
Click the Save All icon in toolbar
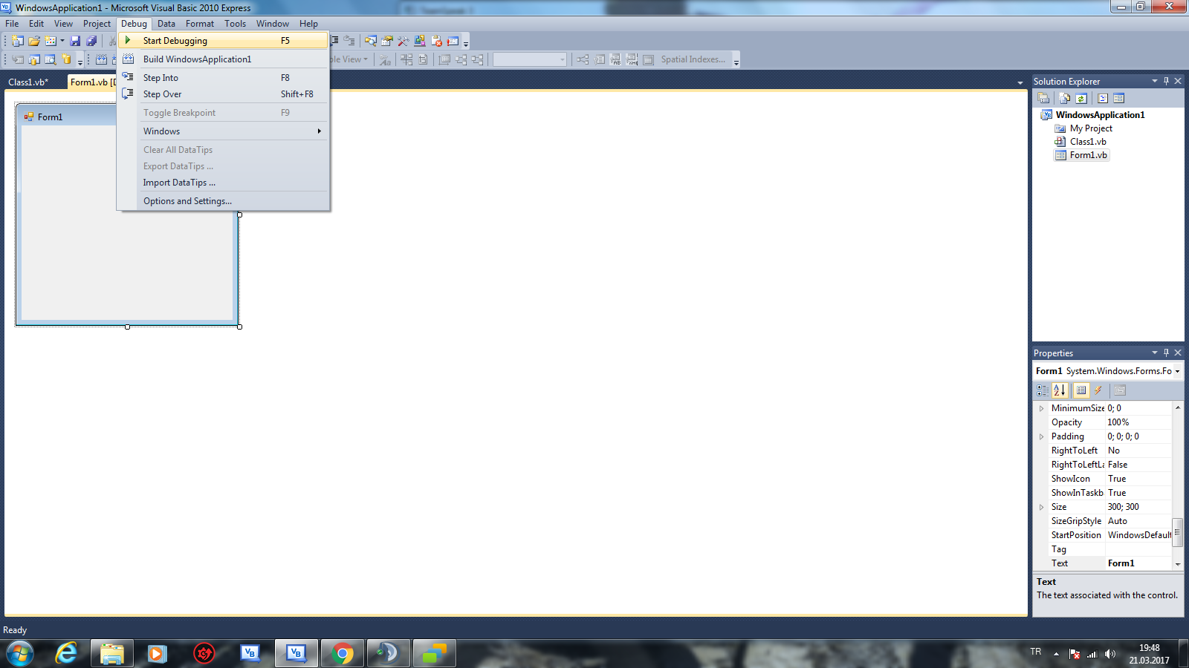click(91, 41)
